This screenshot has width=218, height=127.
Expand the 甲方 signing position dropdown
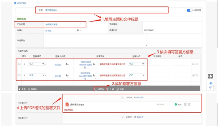click(136, 64)
